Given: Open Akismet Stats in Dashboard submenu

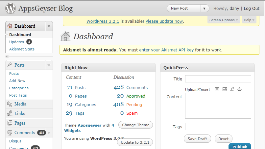Looking at the screenshot, I should click(22, 49).
